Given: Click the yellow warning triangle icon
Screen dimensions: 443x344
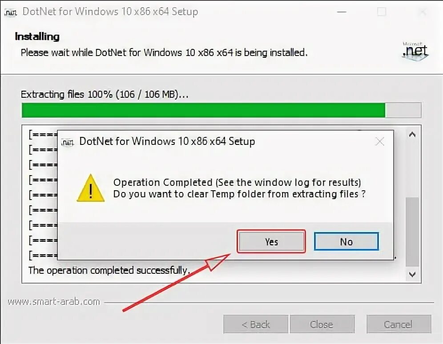Looking at the screenshot, I should (91, 188).
